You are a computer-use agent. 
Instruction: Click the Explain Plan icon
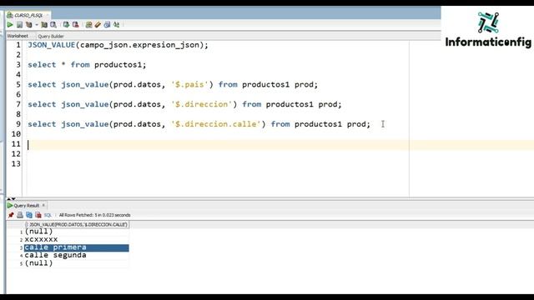tap(29, 24)
